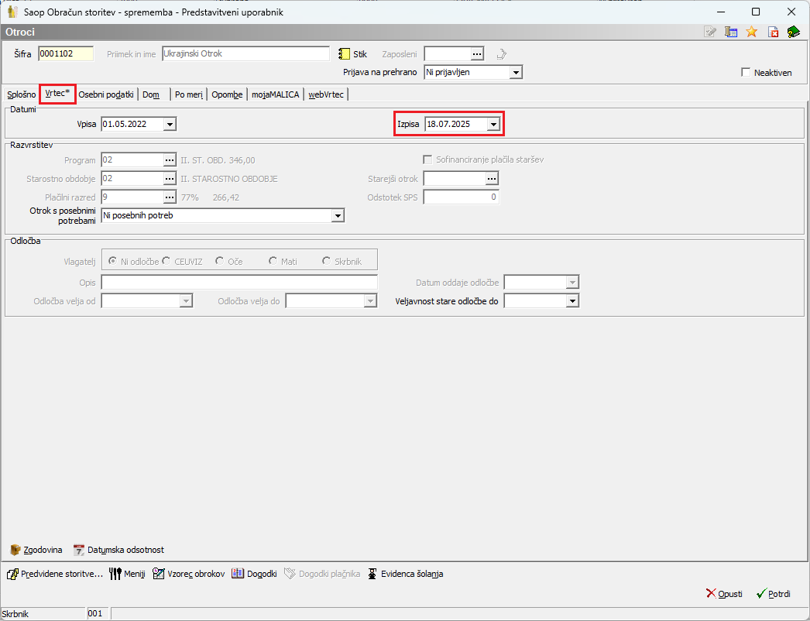Switch to the Vrtec* tab
The width and height of the screenshot is (810, 621).
(57, 94)
